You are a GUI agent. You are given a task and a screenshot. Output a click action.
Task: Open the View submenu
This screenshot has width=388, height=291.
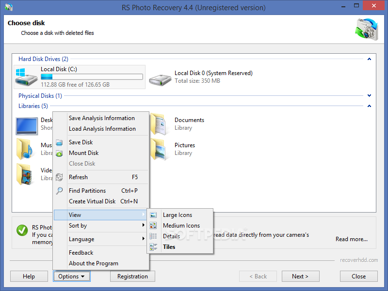pyautogui.click(x=101, y=215)
